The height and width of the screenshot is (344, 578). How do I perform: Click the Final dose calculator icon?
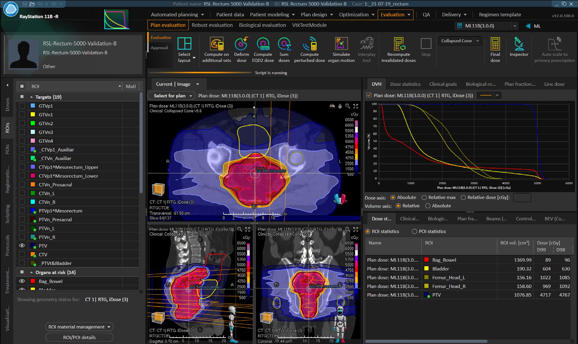495,44
